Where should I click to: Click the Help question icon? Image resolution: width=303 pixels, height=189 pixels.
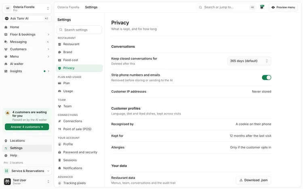[x=6, y=155]
